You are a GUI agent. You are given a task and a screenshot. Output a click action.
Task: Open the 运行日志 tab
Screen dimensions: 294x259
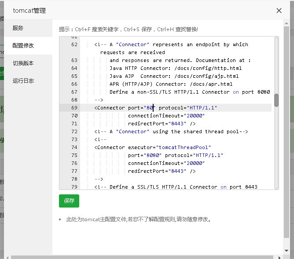(x=28, y=81)
